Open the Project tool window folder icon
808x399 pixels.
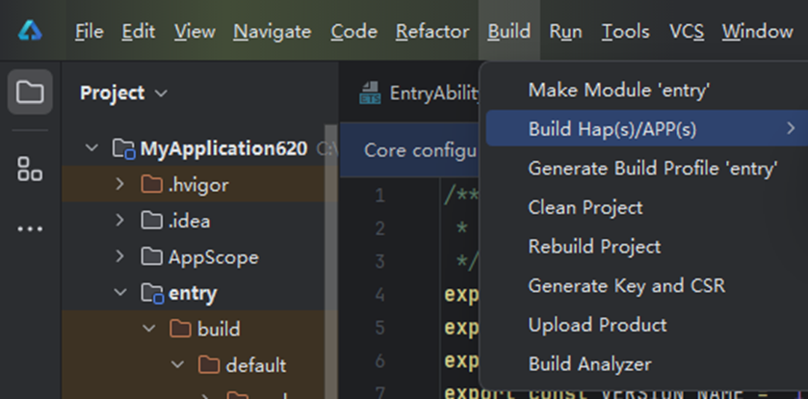coord(30,93)
